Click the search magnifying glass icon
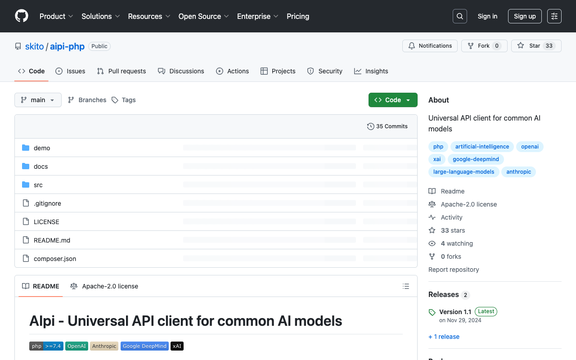576x360 pixels. coord(459,16)
